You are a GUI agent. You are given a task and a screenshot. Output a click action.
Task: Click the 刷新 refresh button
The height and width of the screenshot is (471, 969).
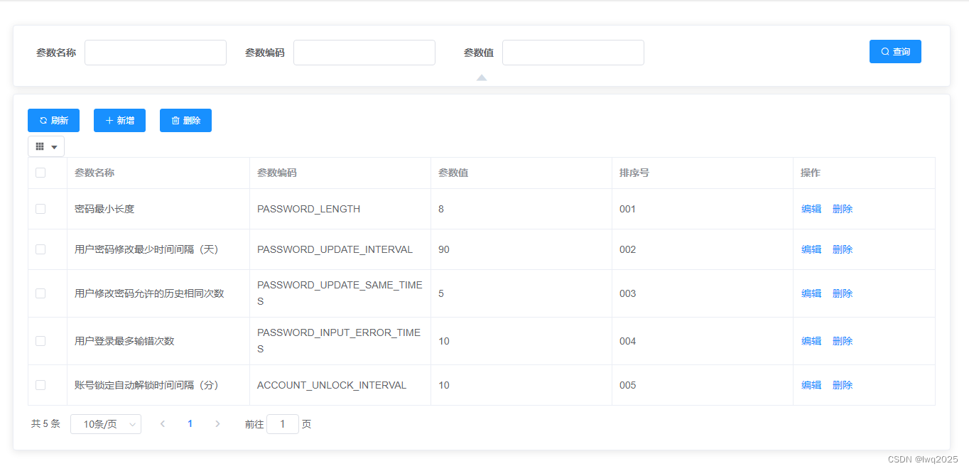pos(53,121)
